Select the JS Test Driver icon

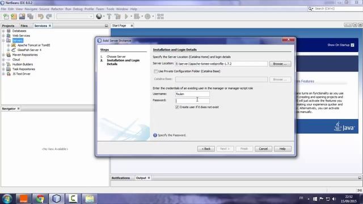pyautogui.click(x=9, y=74)
